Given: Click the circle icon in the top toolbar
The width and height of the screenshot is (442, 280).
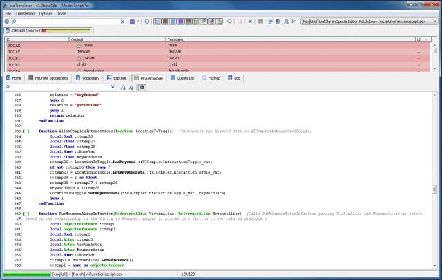Looking at the screenshot, I should (147, 21).
